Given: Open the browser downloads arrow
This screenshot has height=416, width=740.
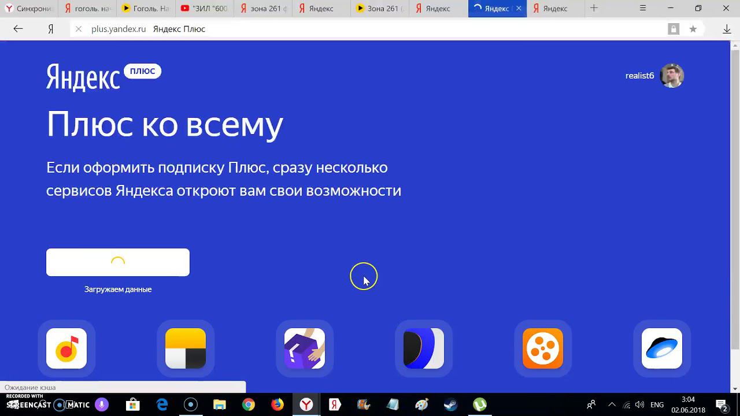Looking at the screenshot, I should [x=727, y=29].
